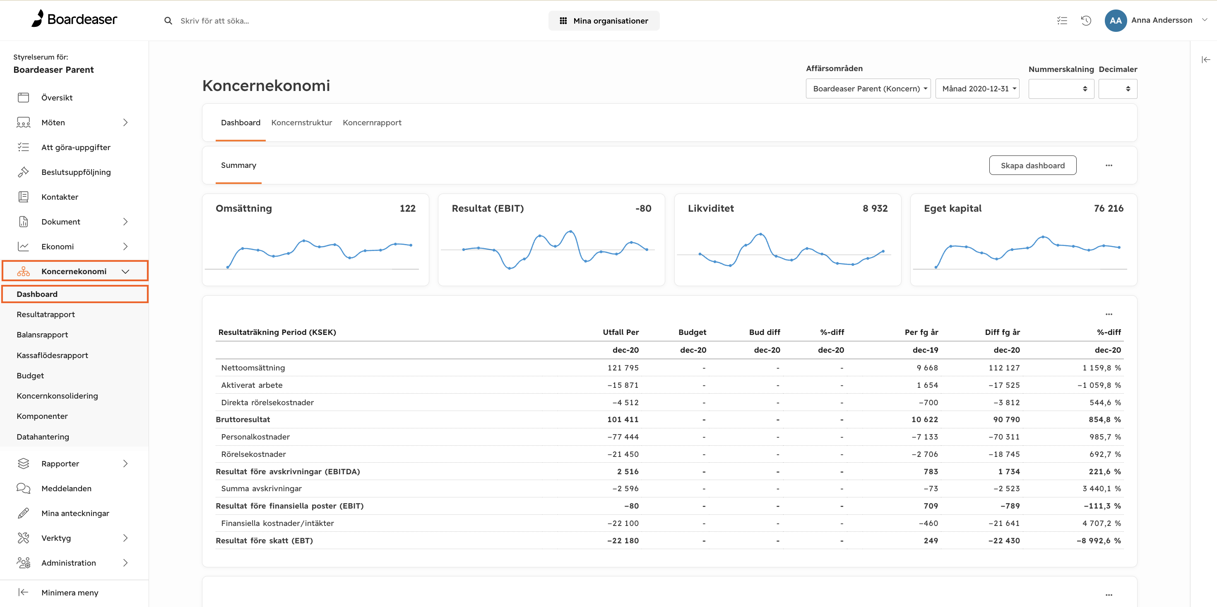This screenshot has height=607, width=1217.
Task: Open the task checklist icon in header
Action: click(x=1062, y=20)
